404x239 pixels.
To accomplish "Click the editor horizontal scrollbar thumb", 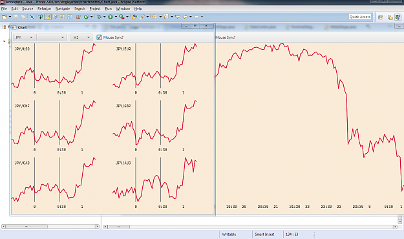I will pos(118,227).
